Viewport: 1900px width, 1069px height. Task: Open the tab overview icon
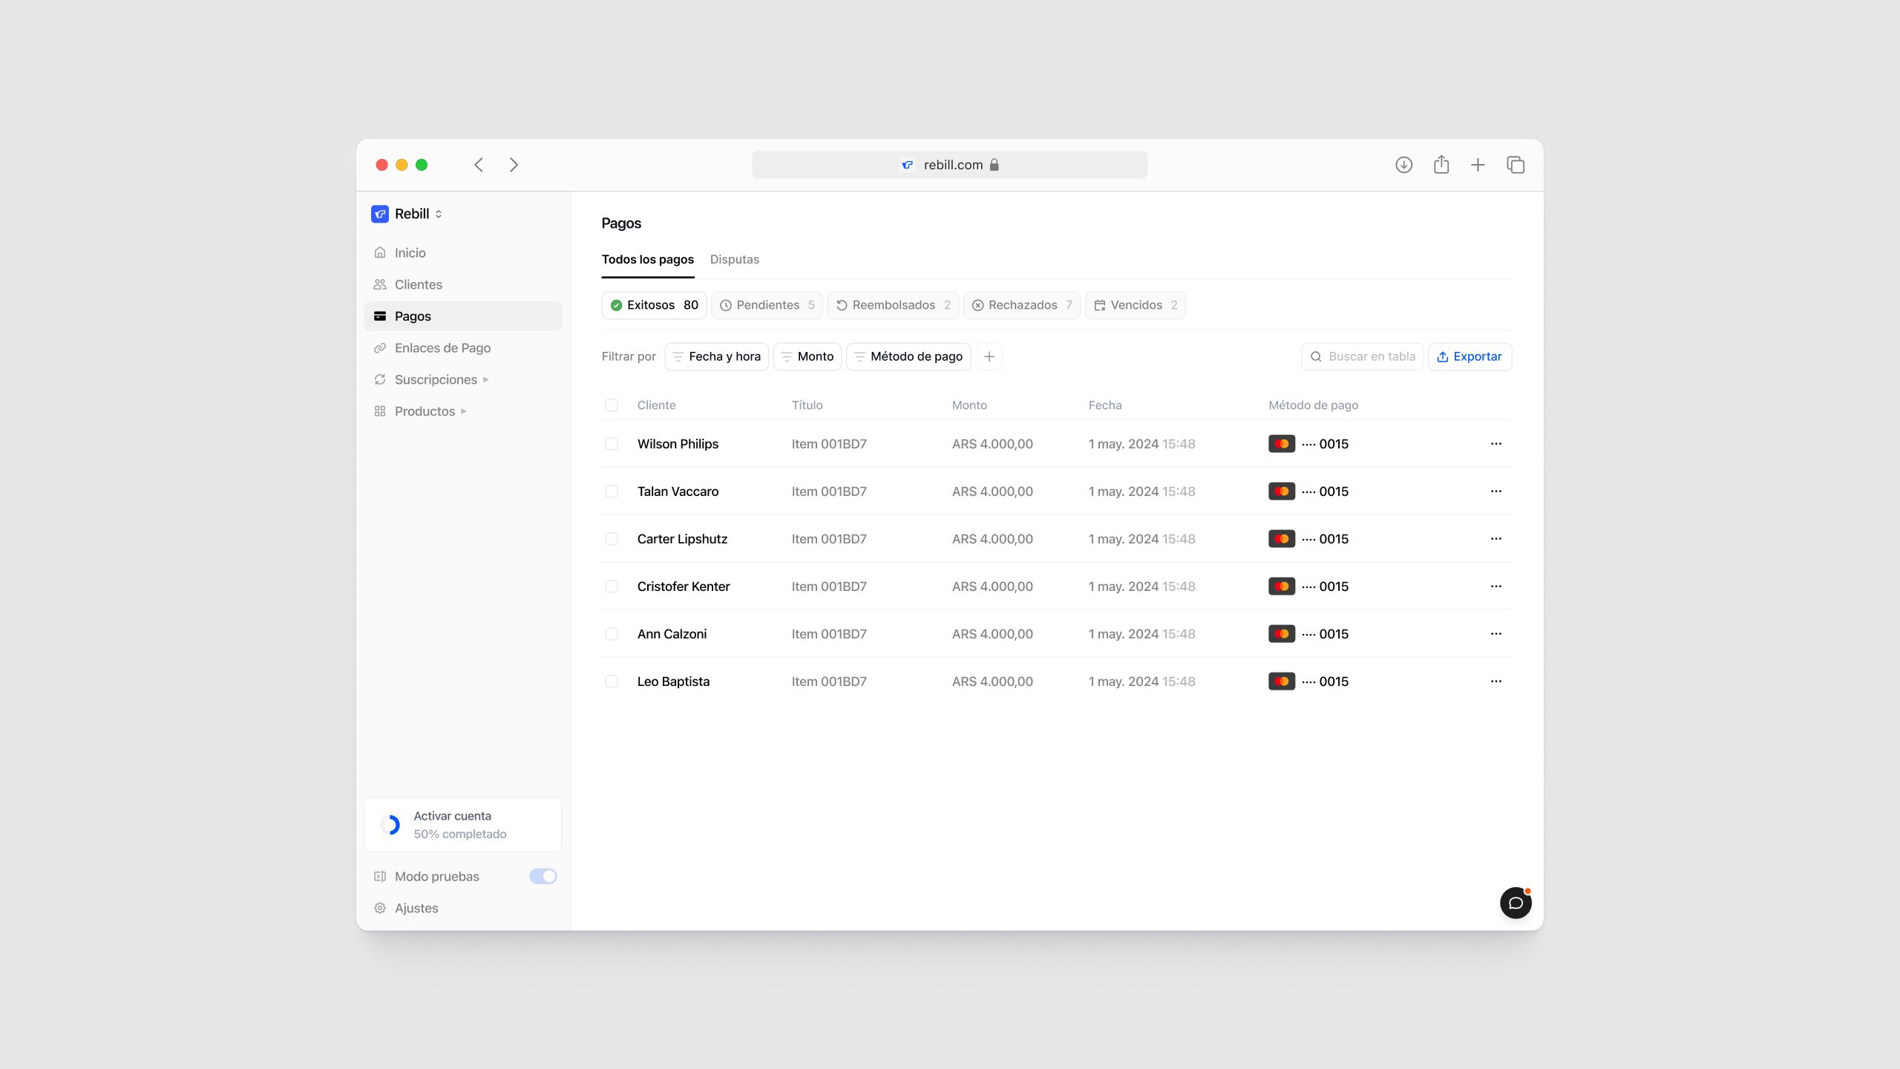(x=1515, y=165)
